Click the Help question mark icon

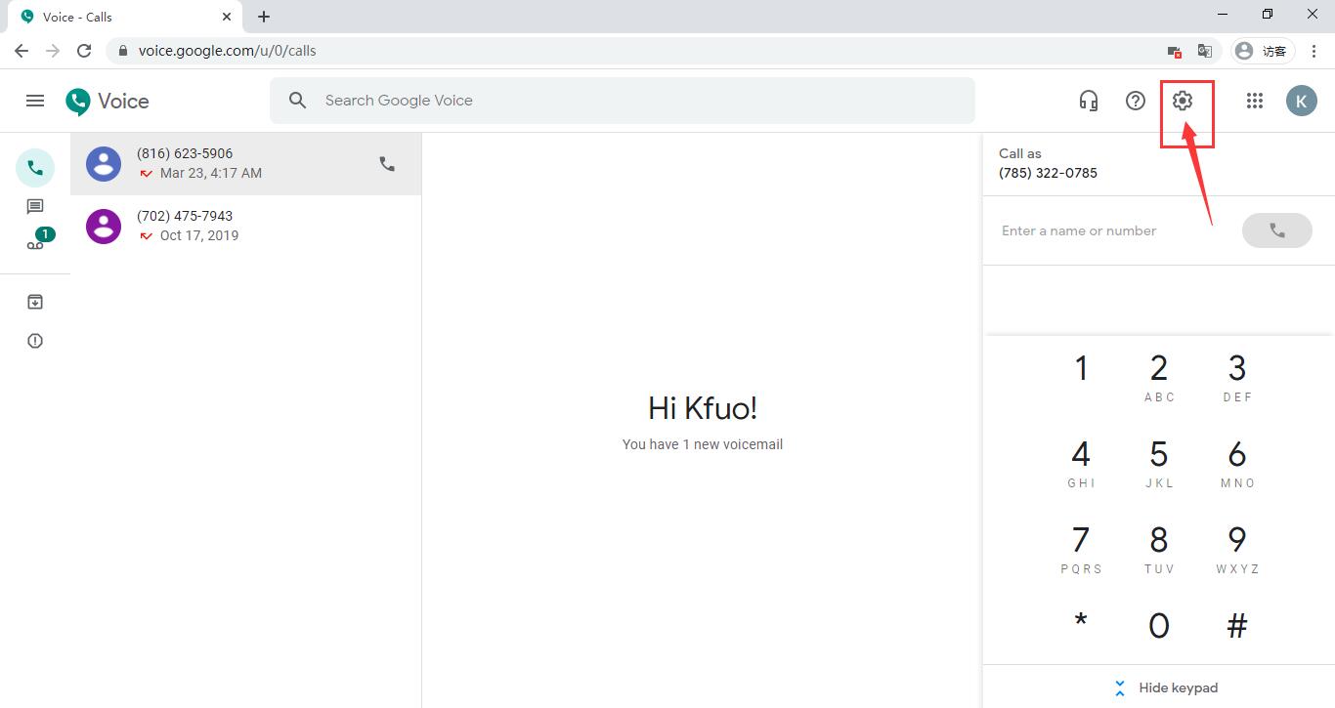click(1135, 101)
